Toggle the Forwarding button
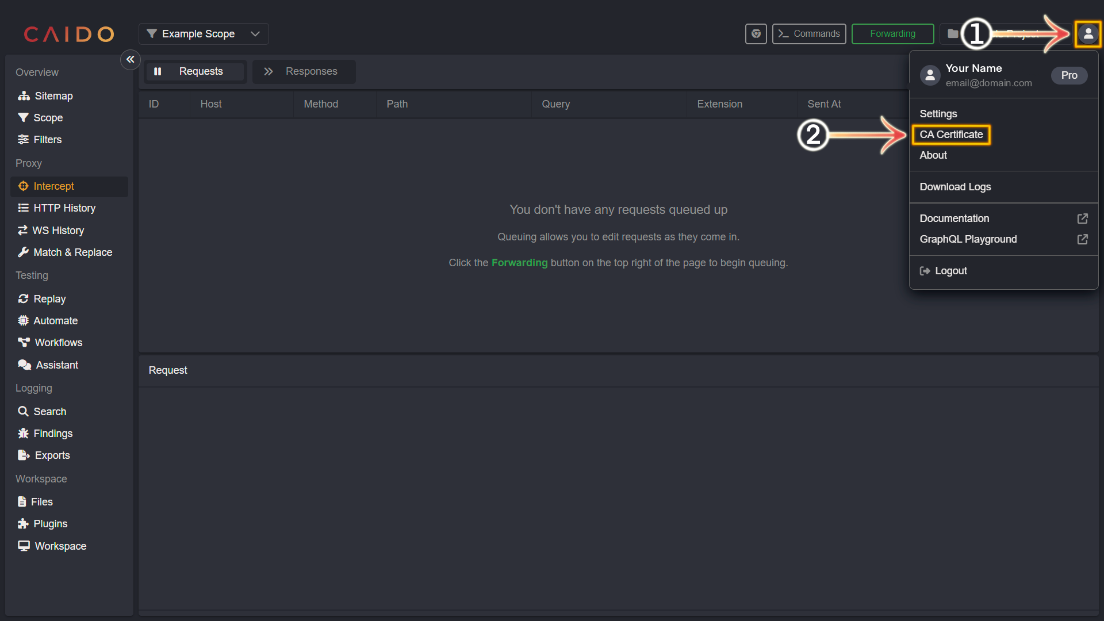The height and width of the screenshot is (621, 1104). click(892, 34)
